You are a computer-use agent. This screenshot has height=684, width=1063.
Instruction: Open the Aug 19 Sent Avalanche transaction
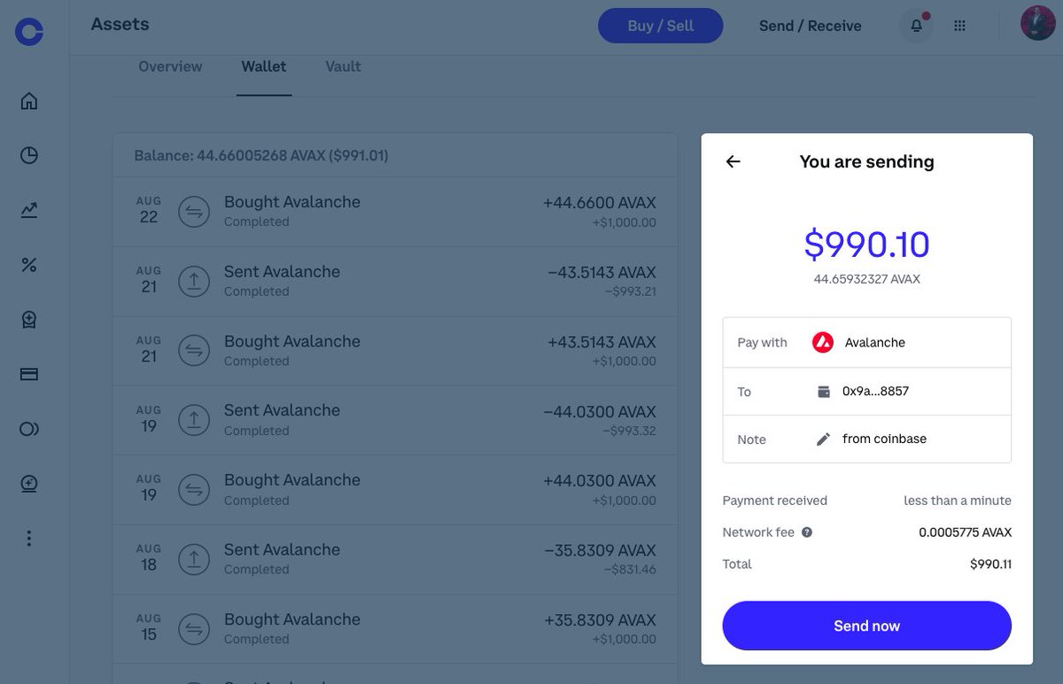point(395,420)
